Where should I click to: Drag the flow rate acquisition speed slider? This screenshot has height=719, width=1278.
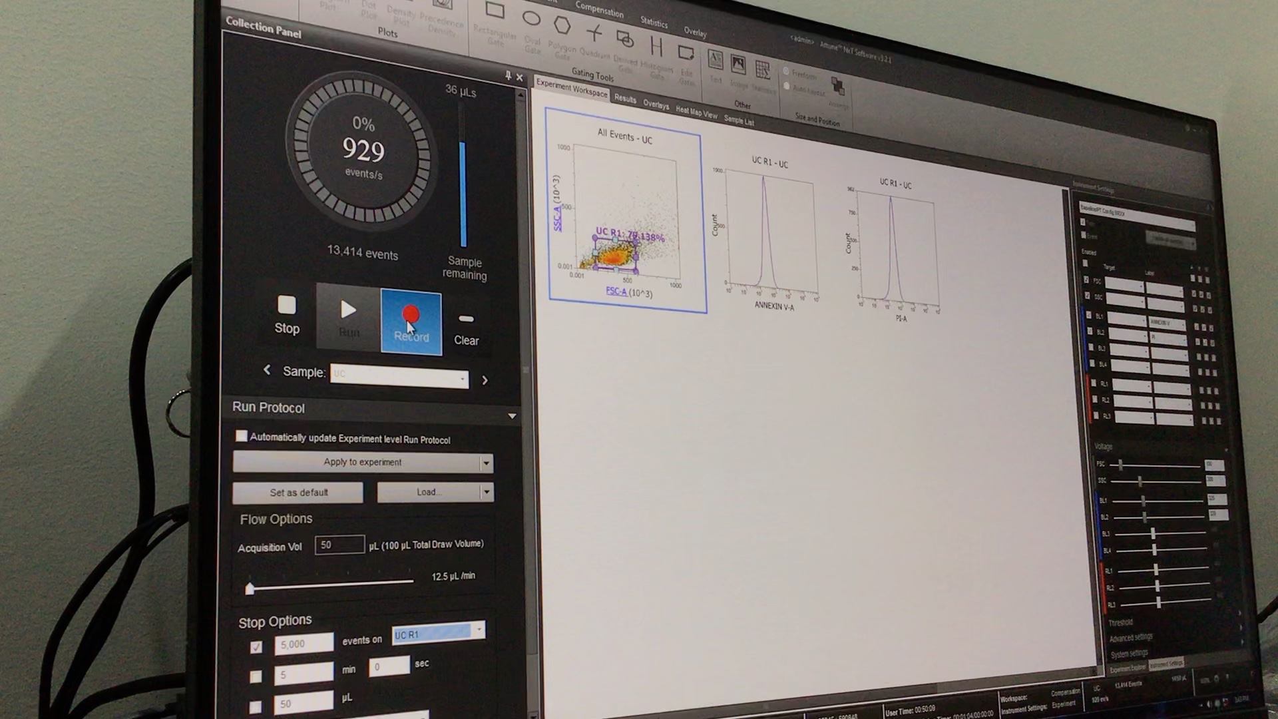[250, 587]
